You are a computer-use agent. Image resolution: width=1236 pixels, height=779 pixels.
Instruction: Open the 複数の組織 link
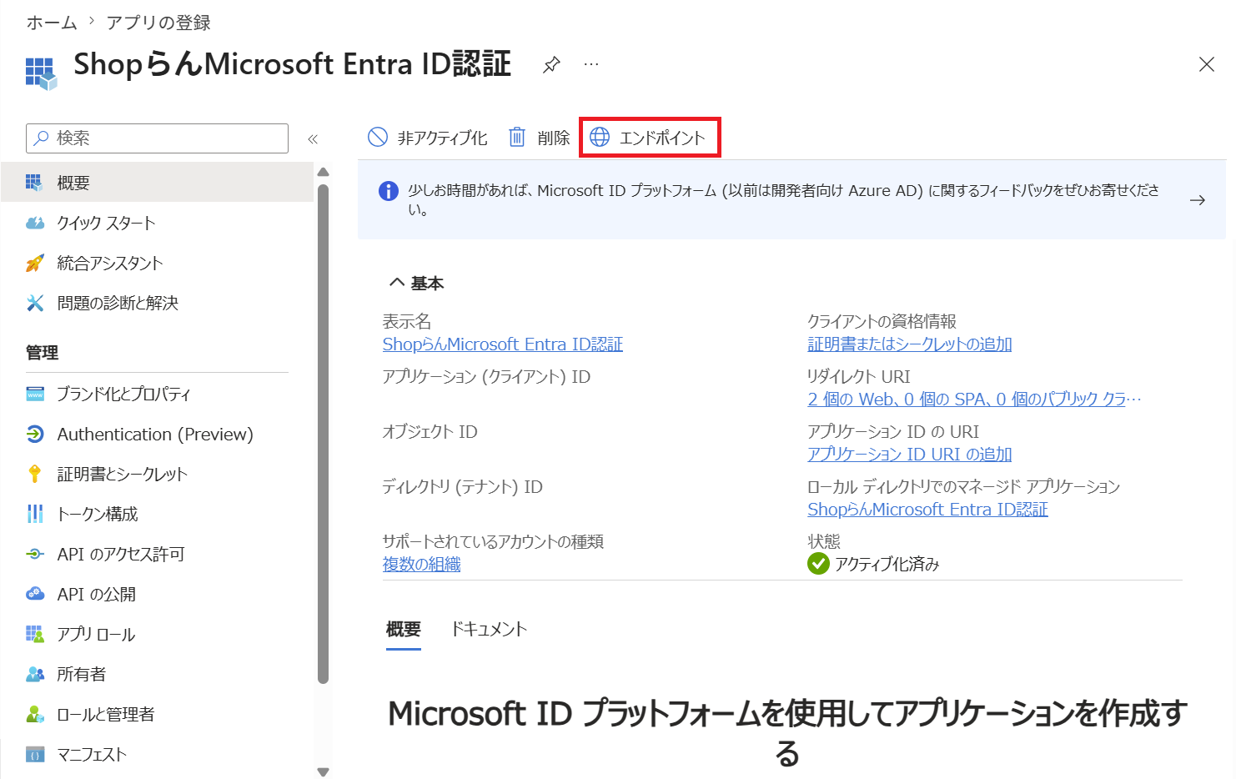pyautogui.click(x=421, y=565)
